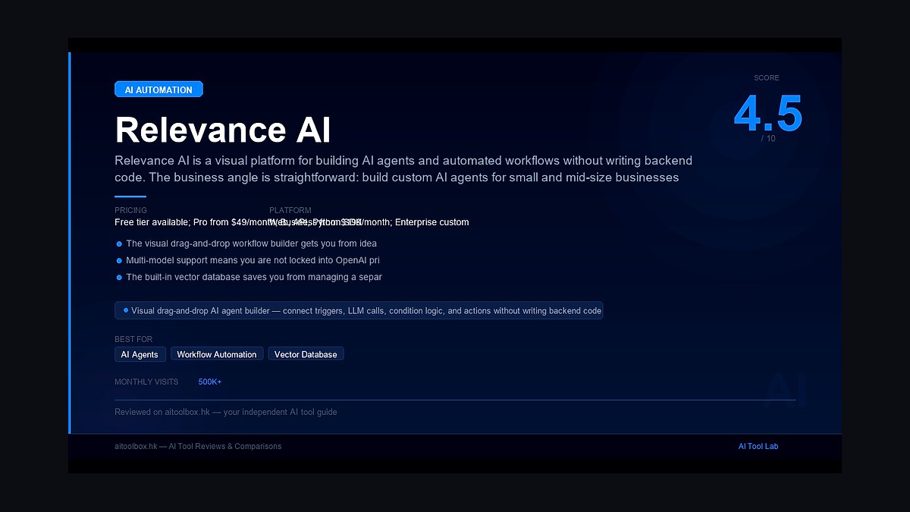
Task: Click the SCORE label above the rating
Action: (x=767, y=78)
